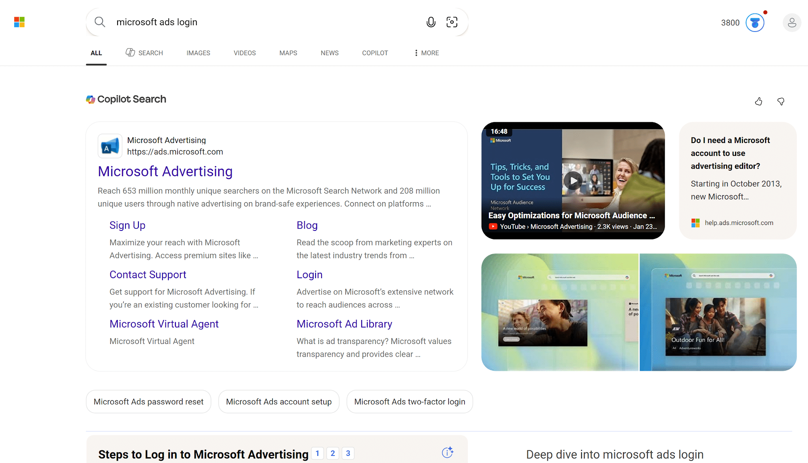
Task: Click Microsoft Ads password reset suggestion
Action: pos(149,402)
